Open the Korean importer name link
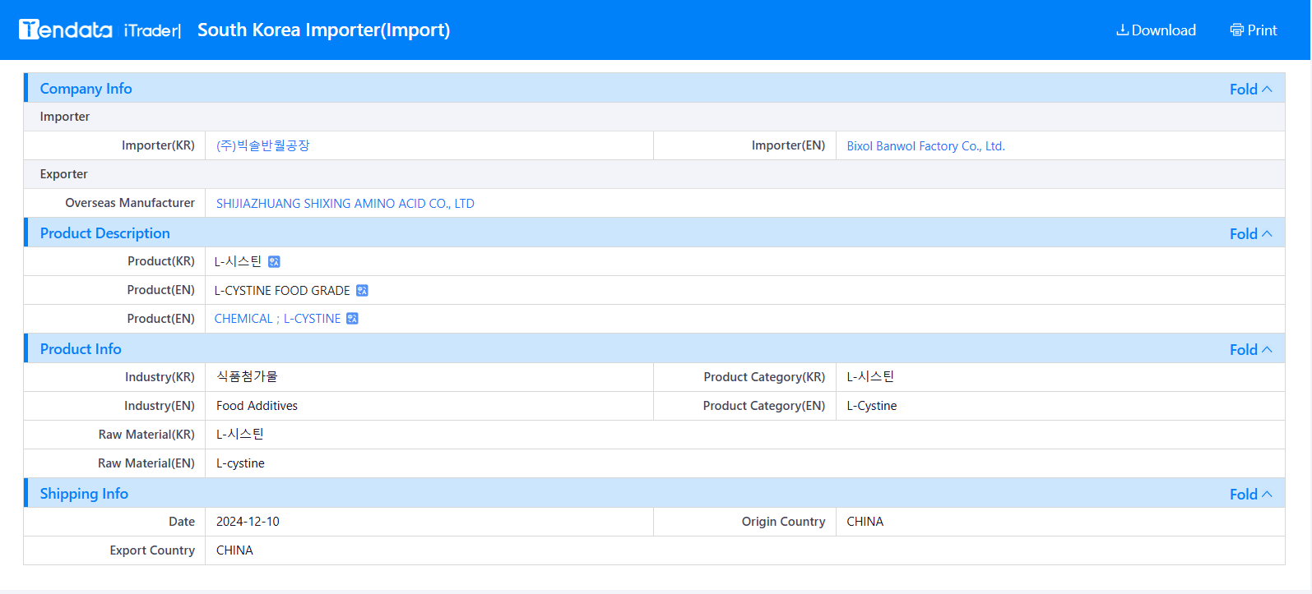This screenshot has width=1312, height=594. coord(263,145)
